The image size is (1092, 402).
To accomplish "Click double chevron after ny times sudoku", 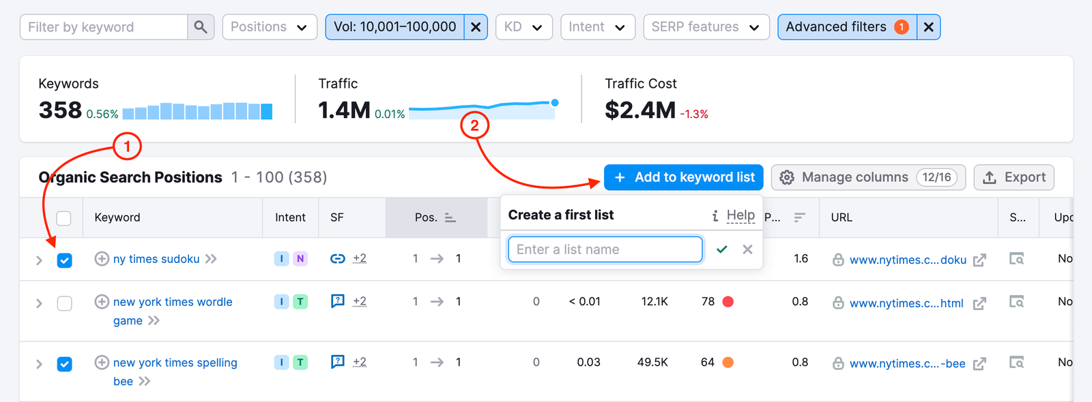I will click(212, 259).
